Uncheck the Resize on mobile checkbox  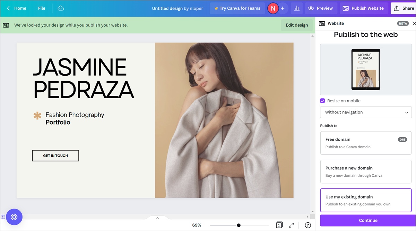[x=322, y=101]
